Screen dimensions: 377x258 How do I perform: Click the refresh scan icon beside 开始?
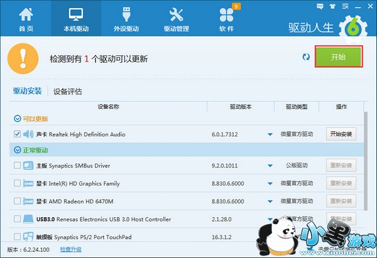click(x=306, y=57)
